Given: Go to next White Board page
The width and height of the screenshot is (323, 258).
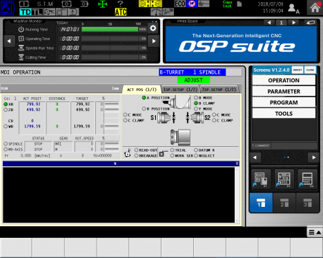Looking at the screenshot, I should pos(293,23).
